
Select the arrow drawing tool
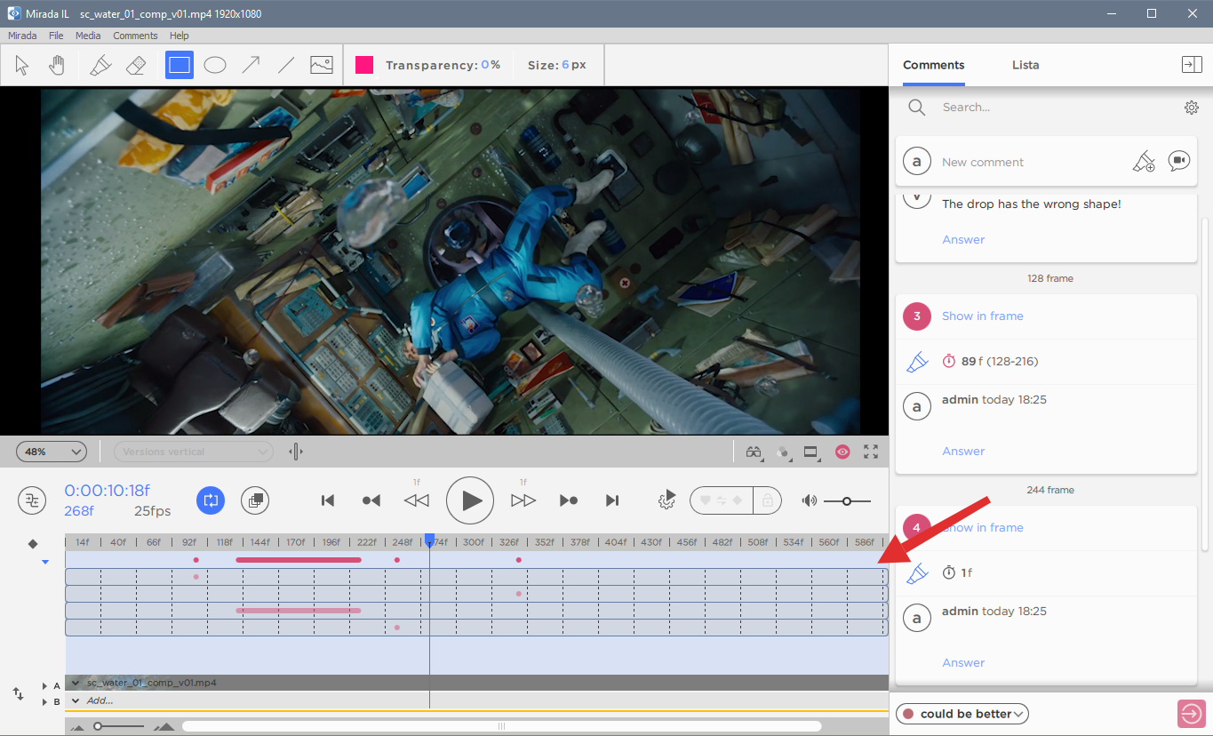point(251,65)
